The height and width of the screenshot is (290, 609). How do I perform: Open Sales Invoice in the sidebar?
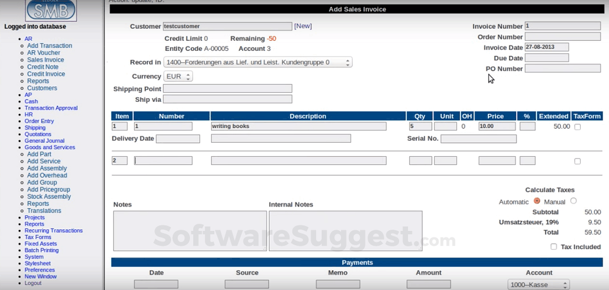coord(45,60)
